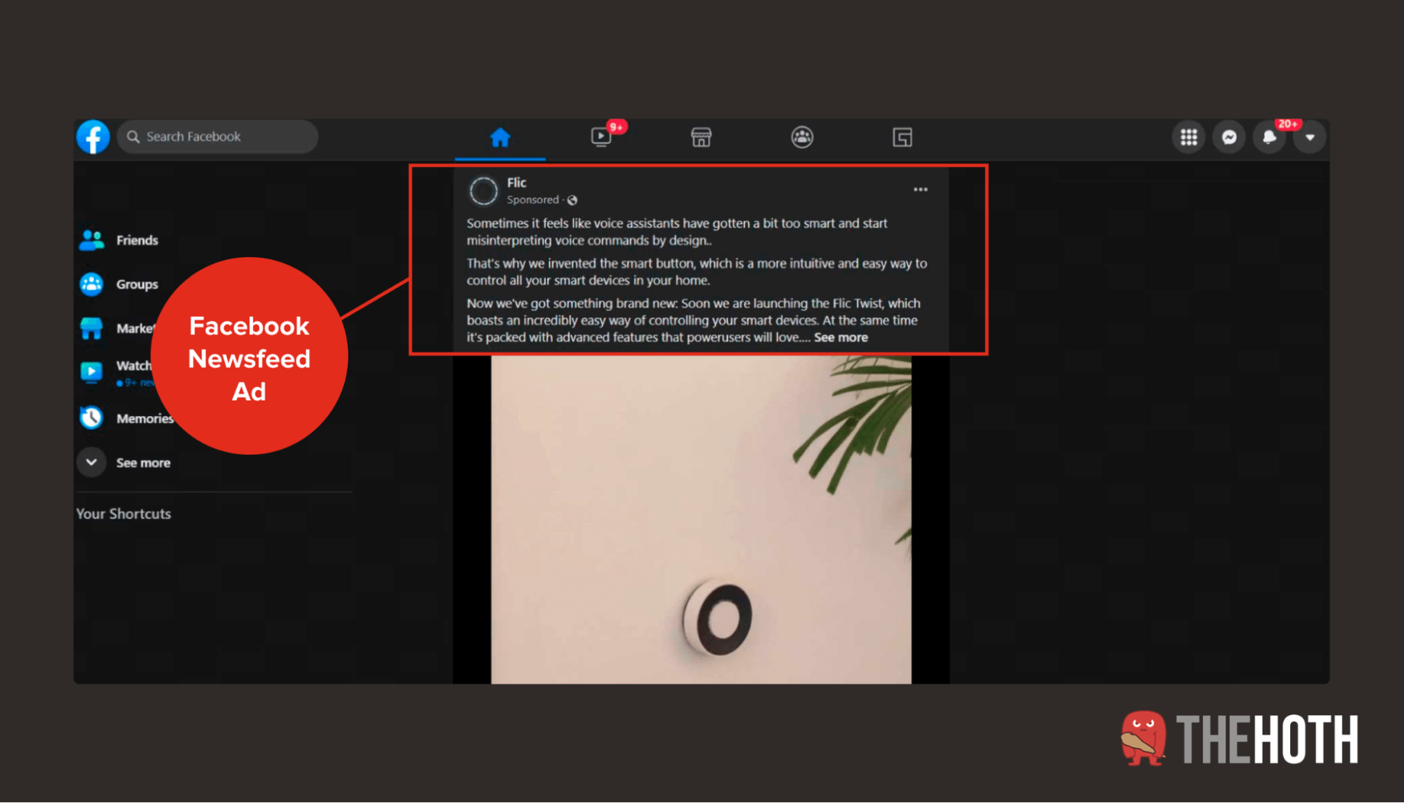1404x803 pixels.
Task: Click the search magnifier icon
Action: coord(133,137)
